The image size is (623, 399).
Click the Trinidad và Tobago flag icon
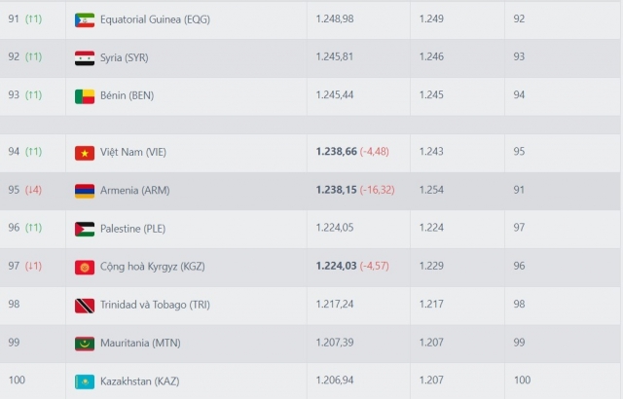point(85,306)
